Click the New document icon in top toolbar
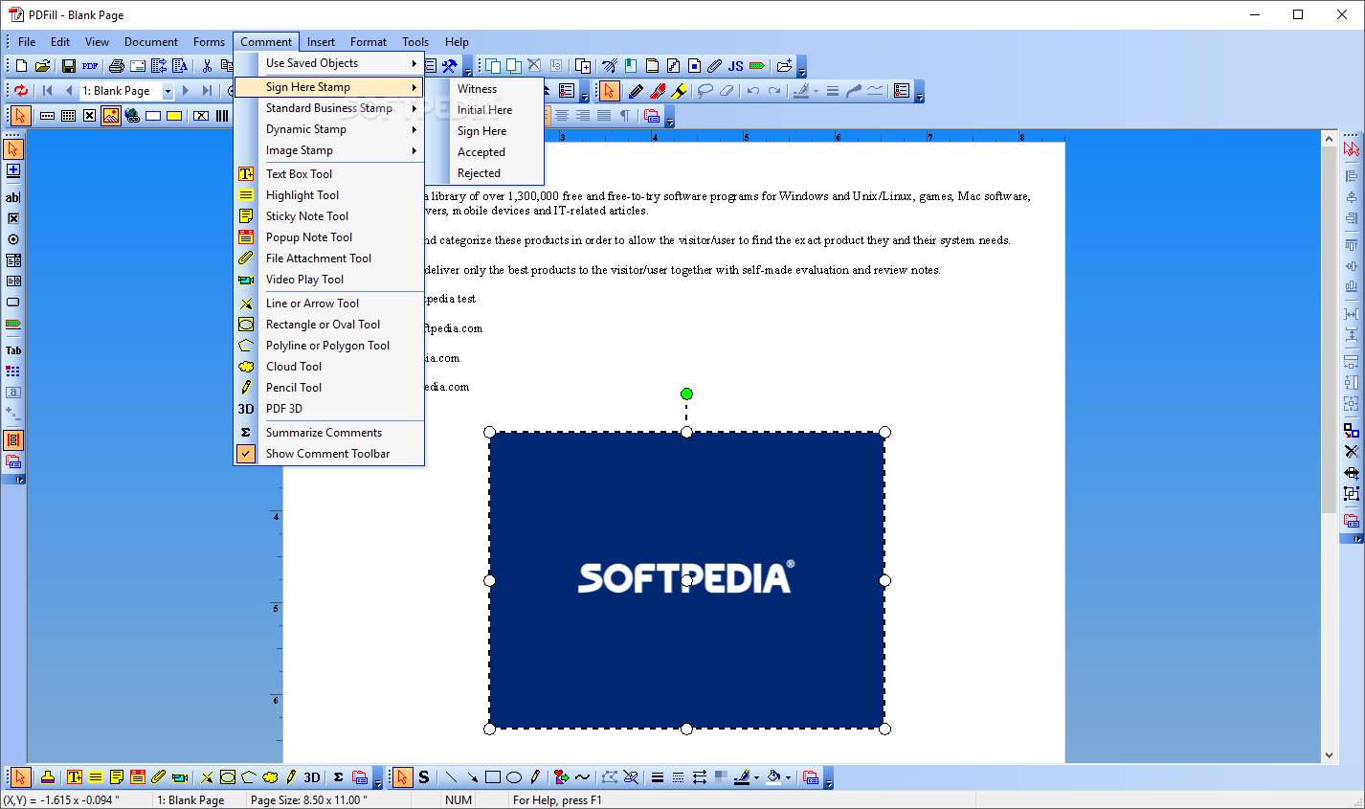This screenshot has width=1365, height=809. coord(21,66)
